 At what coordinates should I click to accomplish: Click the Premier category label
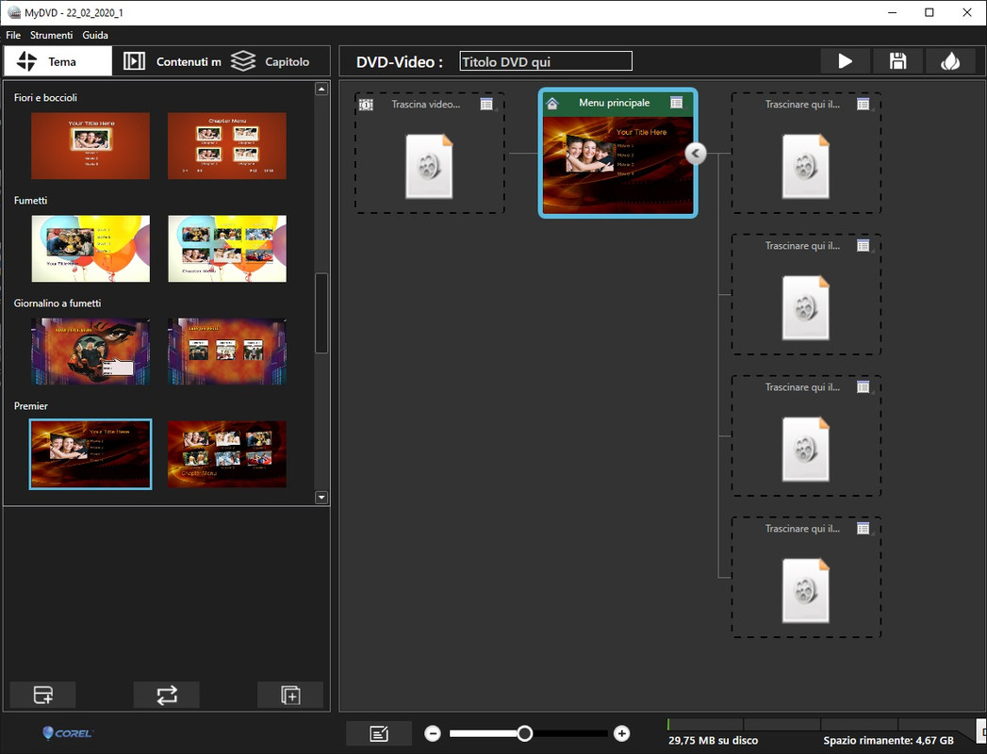tap(31, 406)
